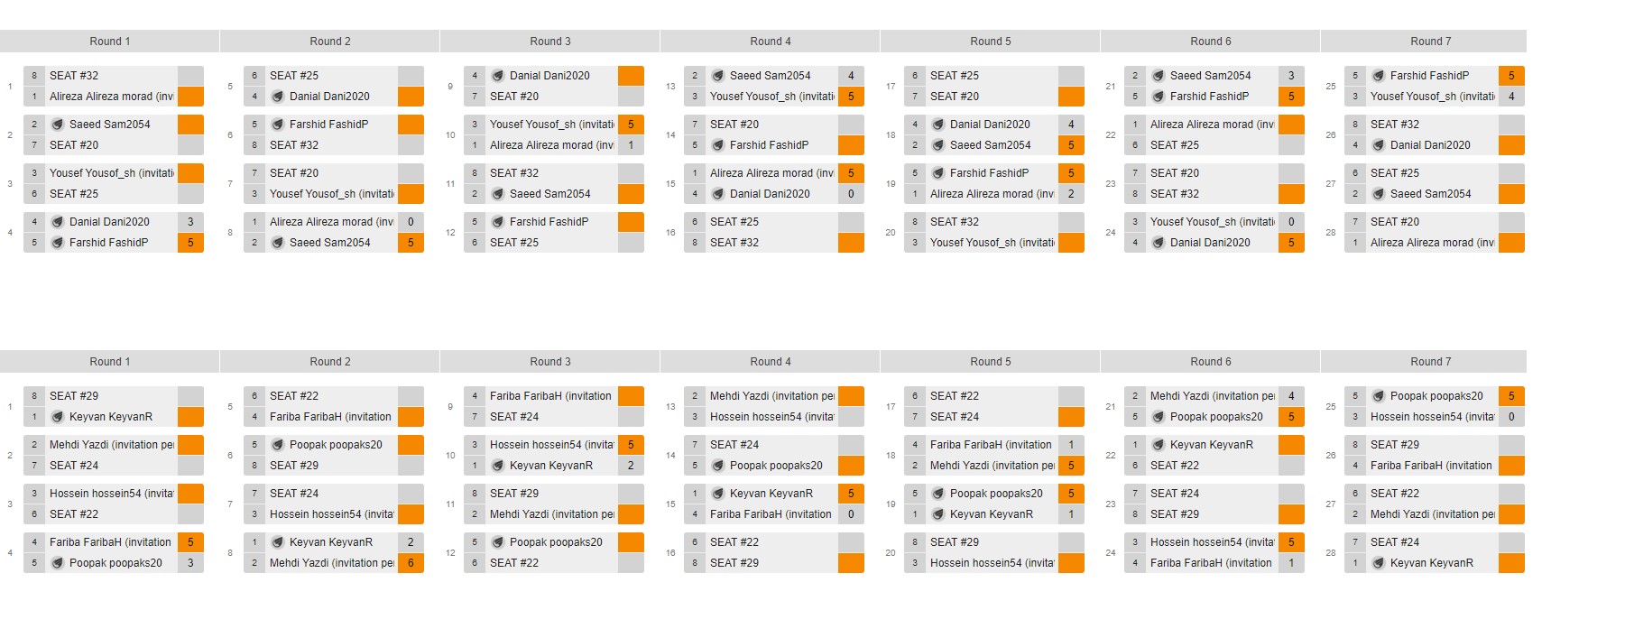
Task: Select Farshid FashidP's avatar icon in Round 7
Action: click(1379, 76)
